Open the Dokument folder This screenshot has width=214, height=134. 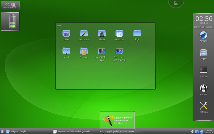(84, 35)
